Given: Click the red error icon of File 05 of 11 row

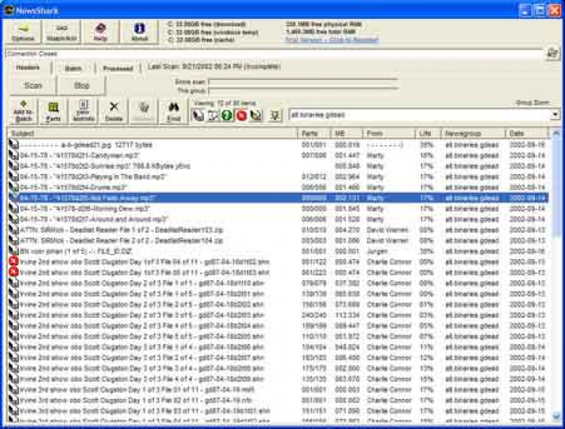Looking at the screenshot, I should pos(14,272).
